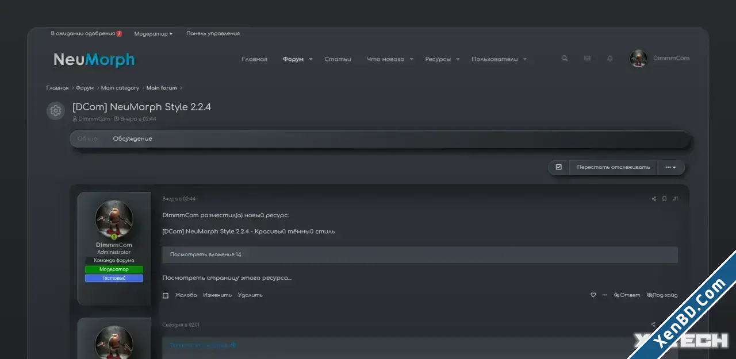Expand the Что нового submenu arrow

click(411, 59)
